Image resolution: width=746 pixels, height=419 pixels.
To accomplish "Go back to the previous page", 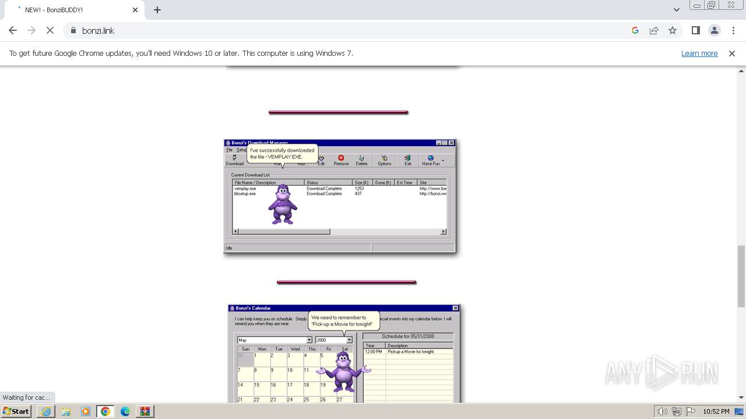I will [13, 30].
